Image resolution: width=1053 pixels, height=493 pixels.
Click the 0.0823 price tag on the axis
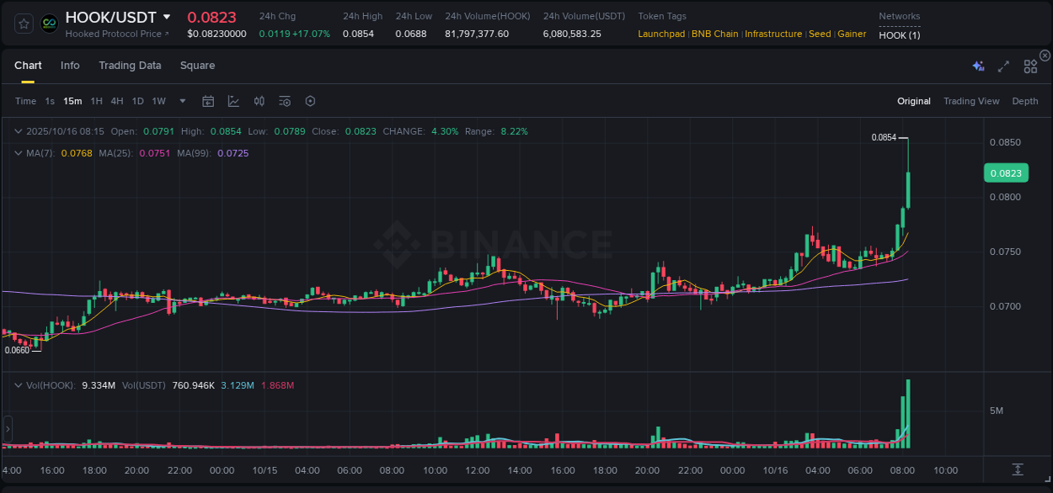coord(1006,172)
